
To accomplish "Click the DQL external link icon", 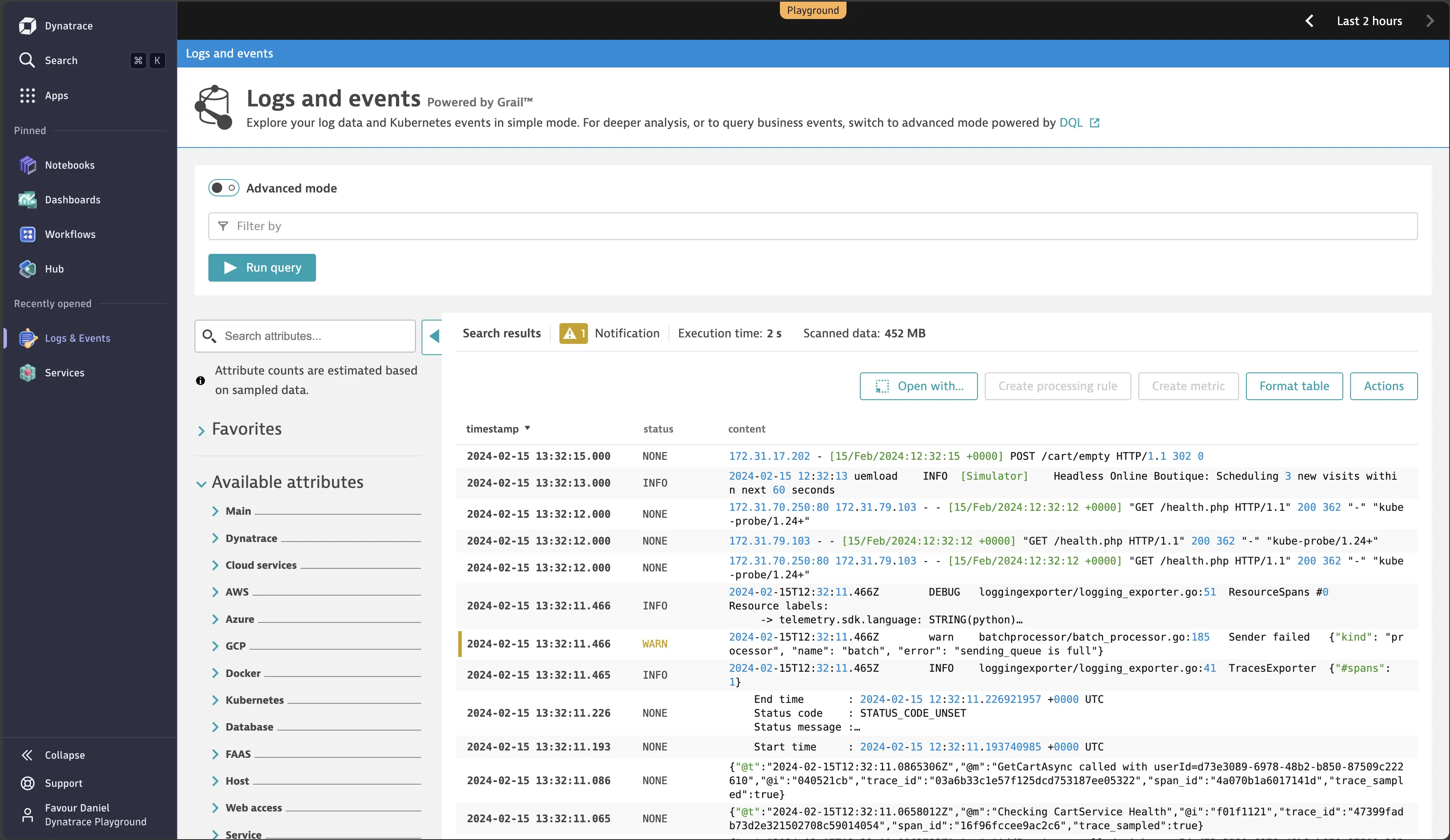I will pyautogui.click(x=1094, y=123).
